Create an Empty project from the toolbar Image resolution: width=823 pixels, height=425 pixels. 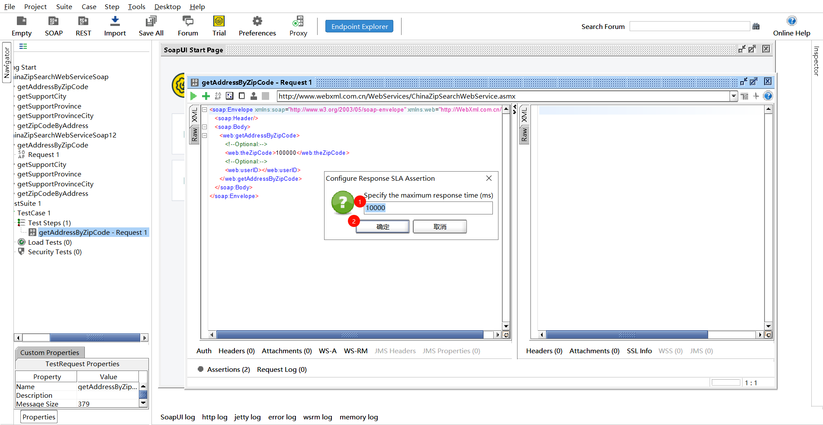(x=22, y=26)
